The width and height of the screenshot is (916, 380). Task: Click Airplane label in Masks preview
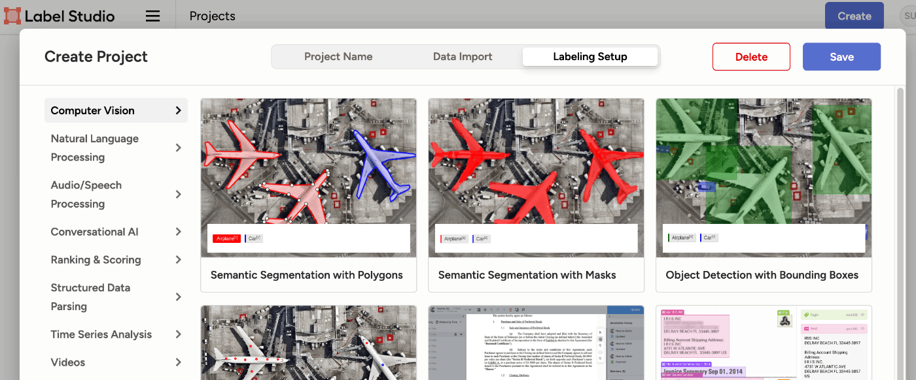[x=454, y=238]
